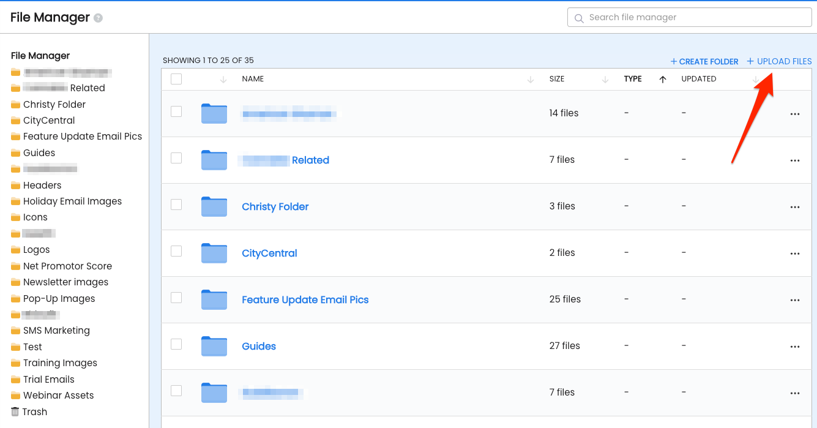Toggle the select-all checkbox in header
This screenshot has width=817, height=428.
[x=176, y=79]
